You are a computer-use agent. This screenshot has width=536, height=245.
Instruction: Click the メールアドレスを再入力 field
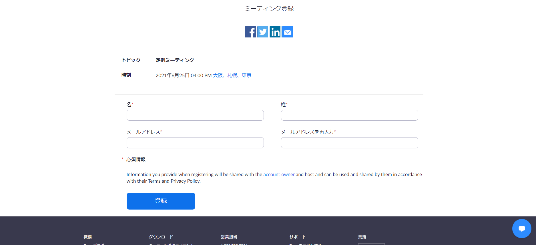click(x=349, y=143)
